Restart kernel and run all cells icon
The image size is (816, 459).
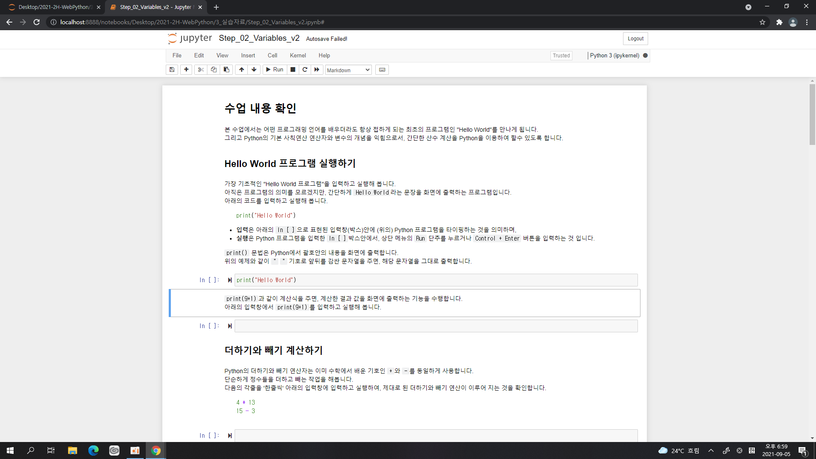317,70
